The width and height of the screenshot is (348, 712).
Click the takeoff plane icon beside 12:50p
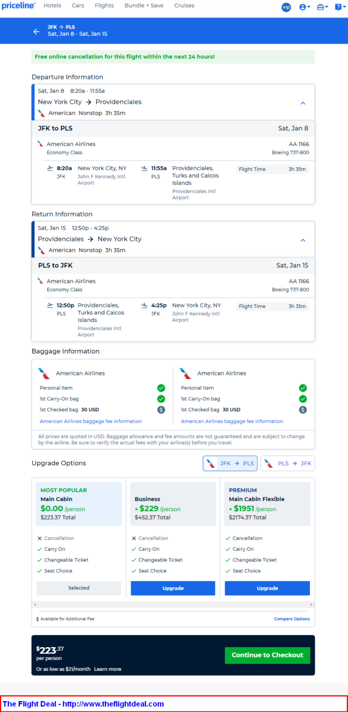(x=50, y=305)
